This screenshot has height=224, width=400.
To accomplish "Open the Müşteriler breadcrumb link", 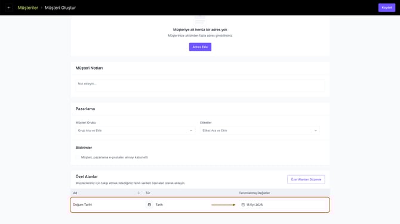I will coord(28,8).
